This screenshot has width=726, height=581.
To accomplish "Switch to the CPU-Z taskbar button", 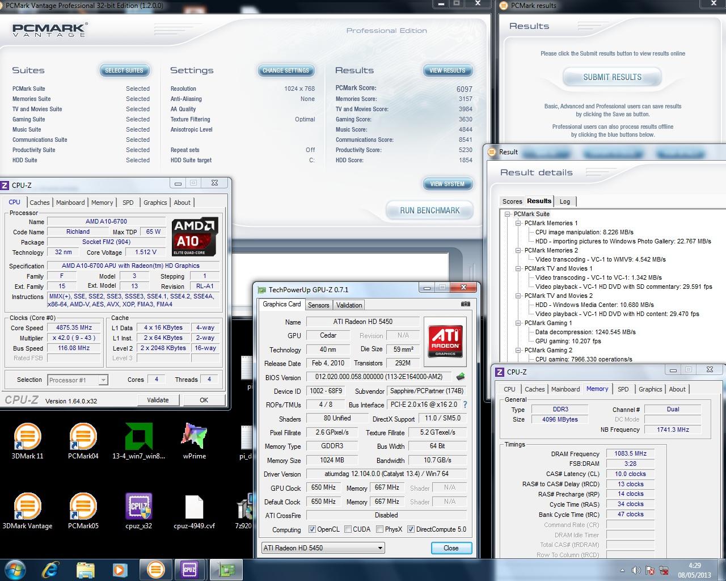I will point(190,569).
